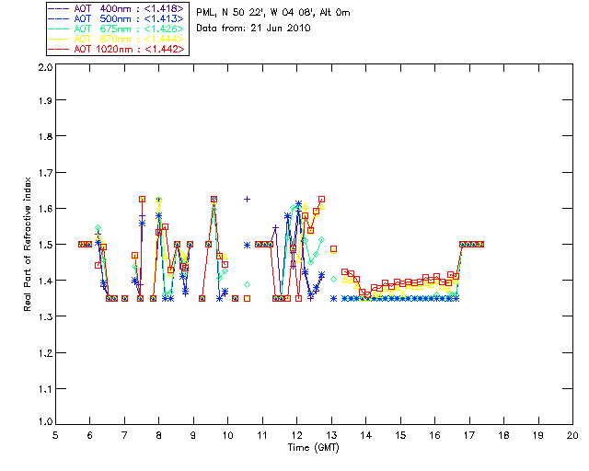Click the x-axis label 9
The width and height of the screenshot is (589, 471).
(x=193, y=435)
